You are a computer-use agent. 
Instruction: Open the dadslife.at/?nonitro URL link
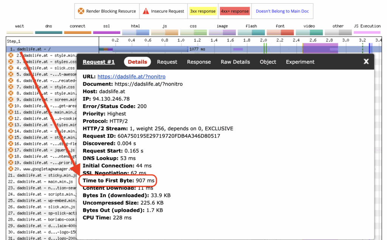124,77
